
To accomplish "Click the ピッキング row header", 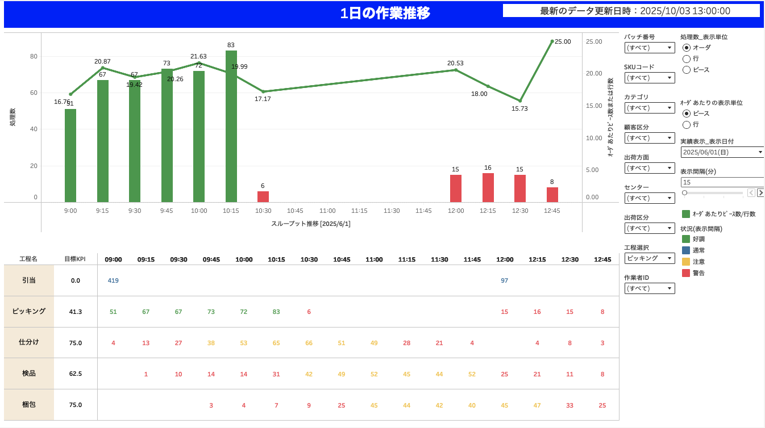I will click(x=29, y=312).
